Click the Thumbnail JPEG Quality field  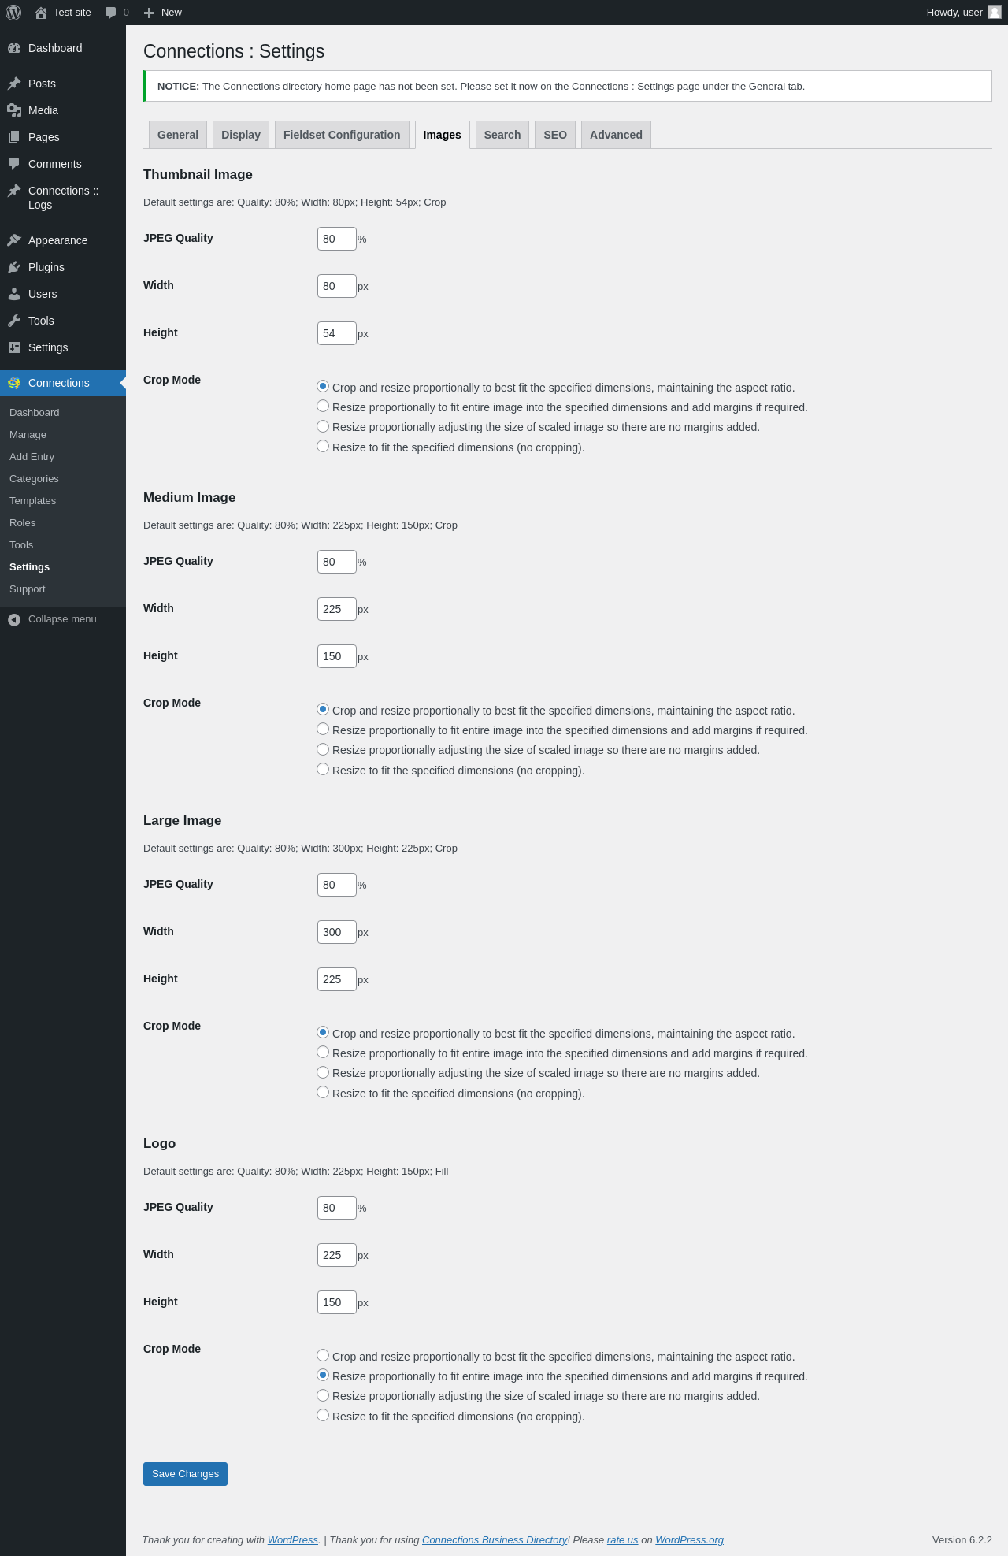(x=337, y=239)
